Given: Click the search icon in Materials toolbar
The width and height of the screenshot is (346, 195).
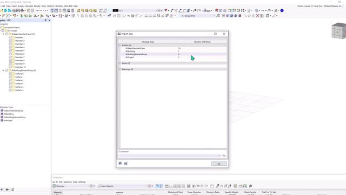Looking at the screenshot, I should (x=250, y=186).
